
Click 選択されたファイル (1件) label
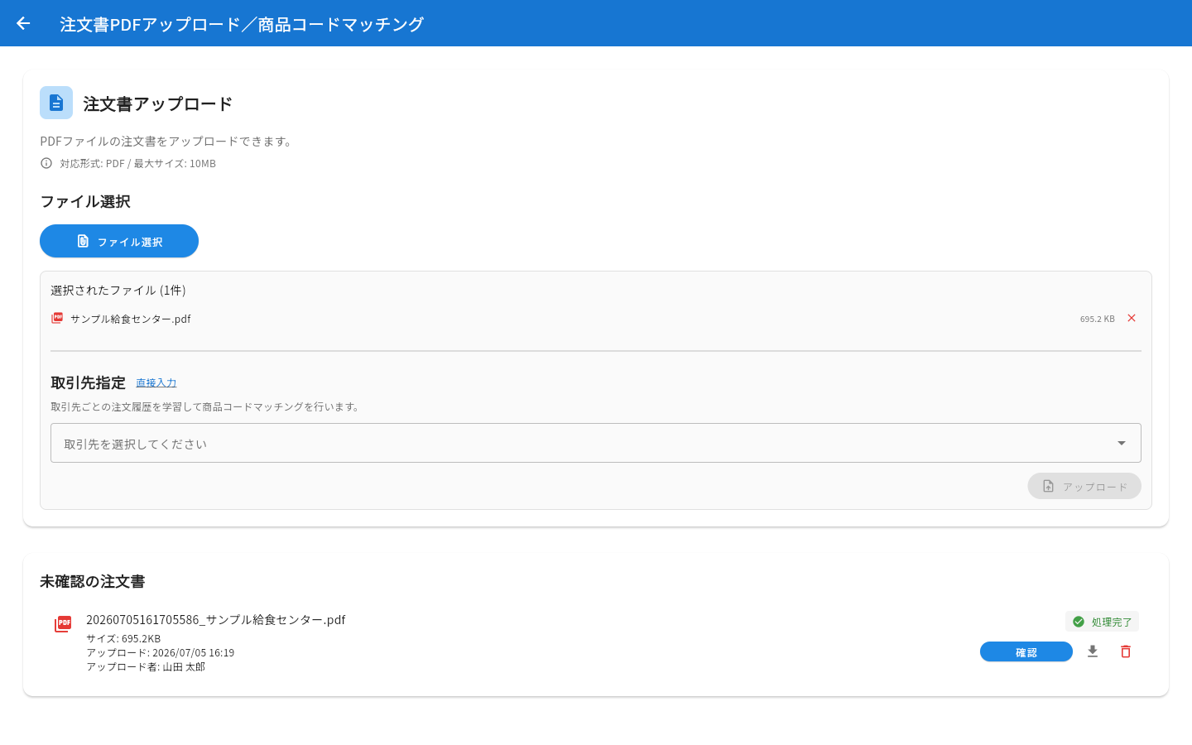118,290
